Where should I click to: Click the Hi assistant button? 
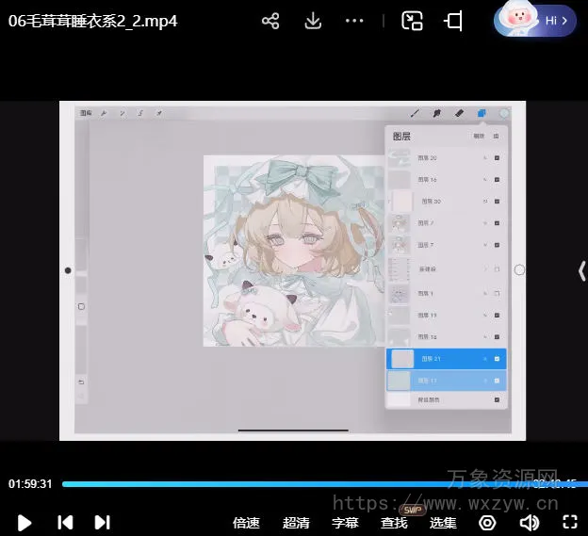click(x=535, y=20)
